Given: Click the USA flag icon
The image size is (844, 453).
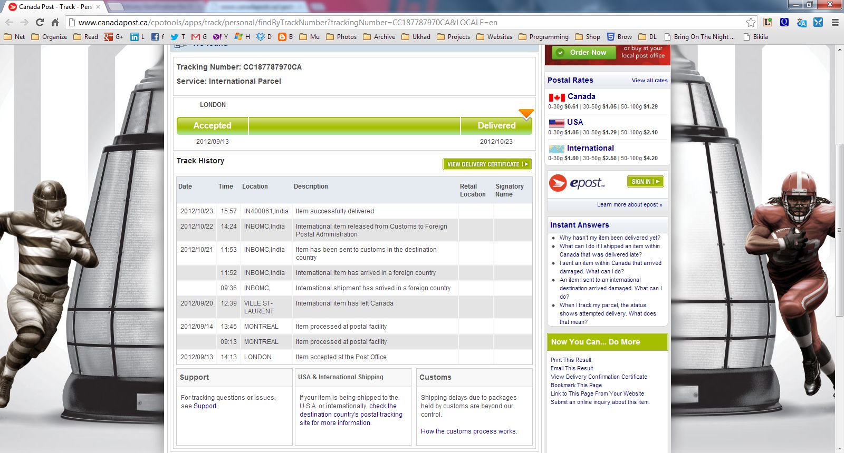Looking at the screenshot, I should tap(557, 123).
